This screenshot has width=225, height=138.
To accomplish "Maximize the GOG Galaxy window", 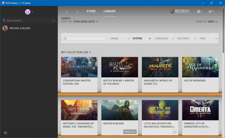I will [x=211, y=3].
